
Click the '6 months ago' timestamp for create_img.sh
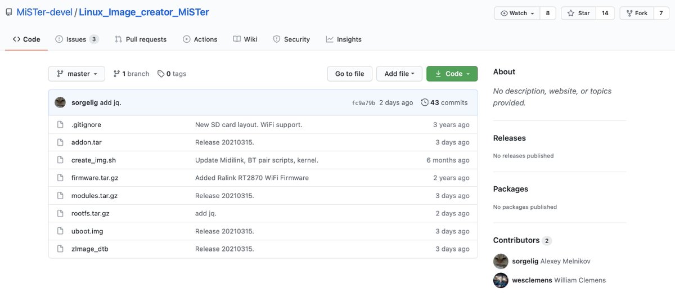click(448, 160)
